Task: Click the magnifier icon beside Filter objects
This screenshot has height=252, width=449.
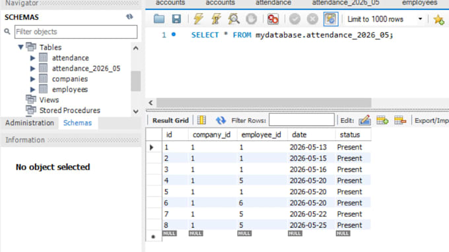Action: click(x=7, y=32)
